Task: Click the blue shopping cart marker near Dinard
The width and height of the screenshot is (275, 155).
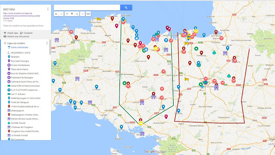Action: (166, 40)
